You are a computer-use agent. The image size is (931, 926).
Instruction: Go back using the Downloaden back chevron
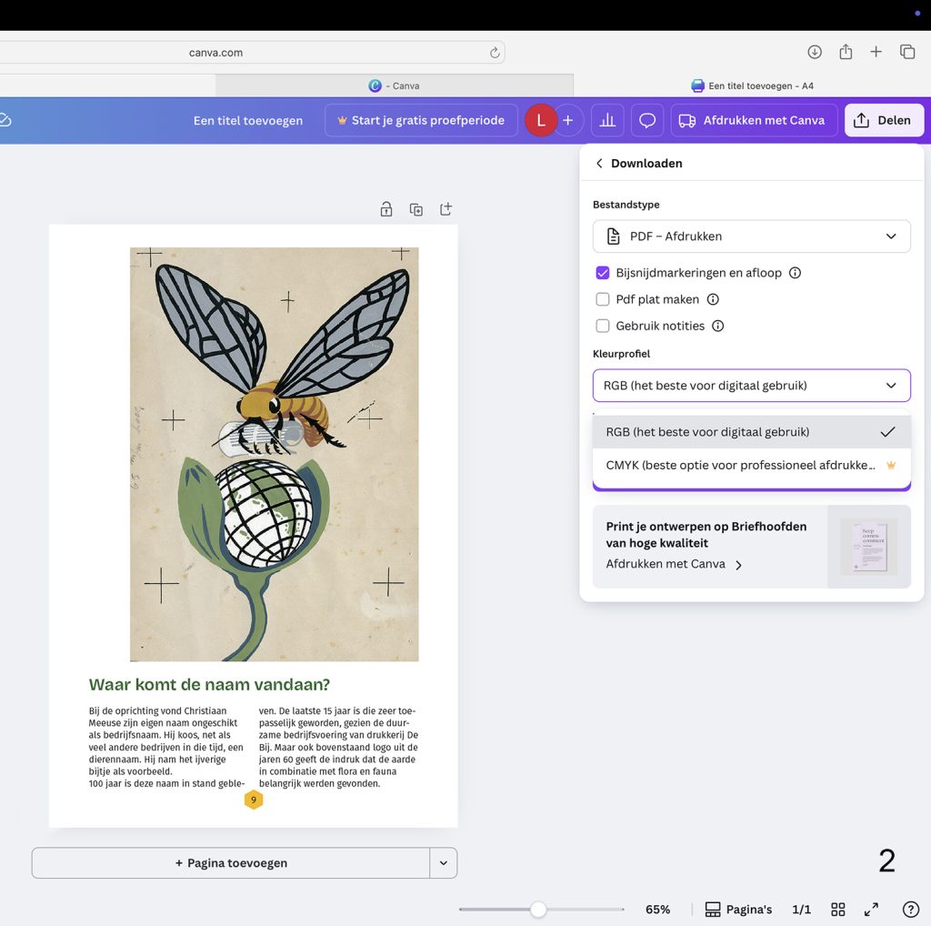coord(599,163)
